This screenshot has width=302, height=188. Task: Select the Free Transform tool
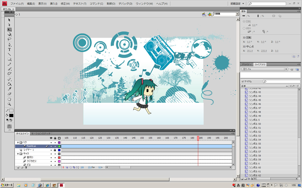(9, 29)
